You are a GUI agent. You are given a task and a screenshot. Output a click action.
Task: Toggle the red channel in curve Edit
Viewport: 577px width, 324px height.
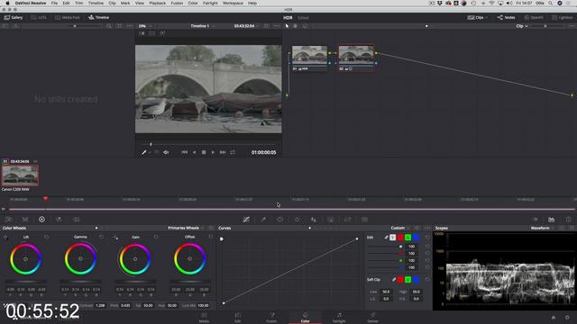(x=400, y=238)
